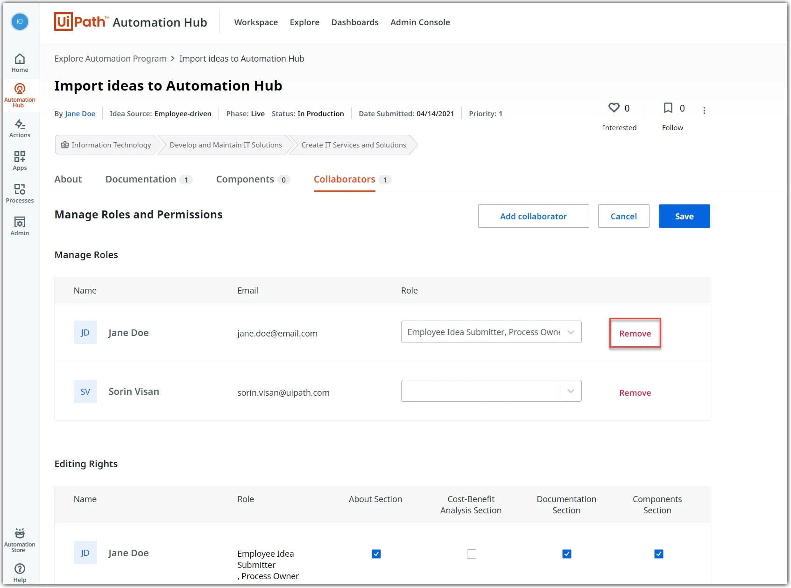
Task: Open Actions from the sidebar
Action: [20, 128]
